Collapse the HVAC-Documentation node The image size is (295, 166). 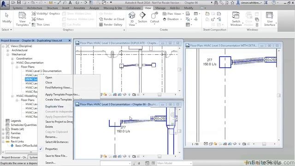(12, 63)
